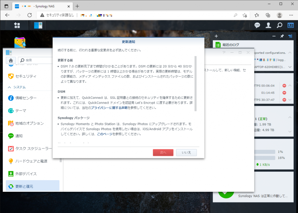Minimize the widget panel
Image resolution: width=298 pixels, height=213 pixels.
(274, 36)
